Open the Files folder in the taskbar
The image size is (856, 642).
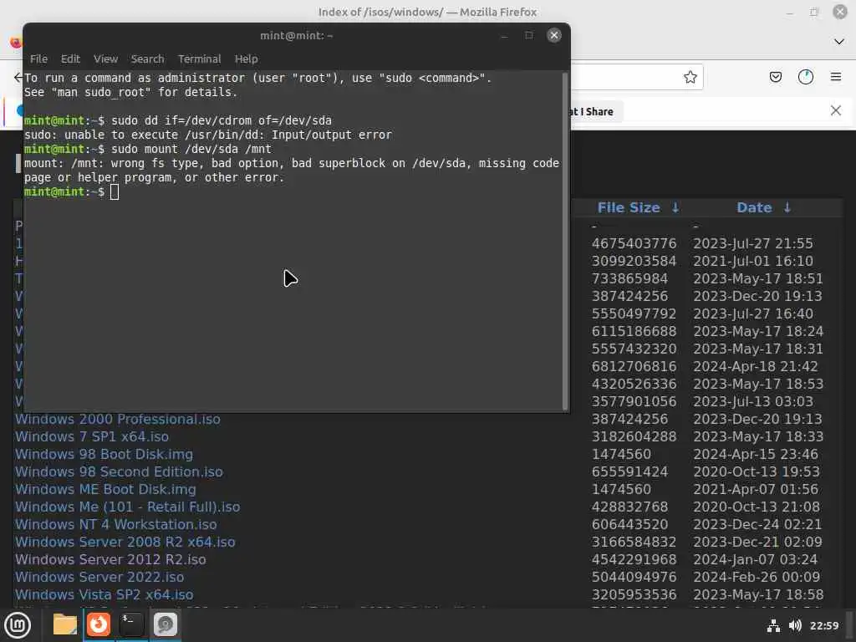64,624
